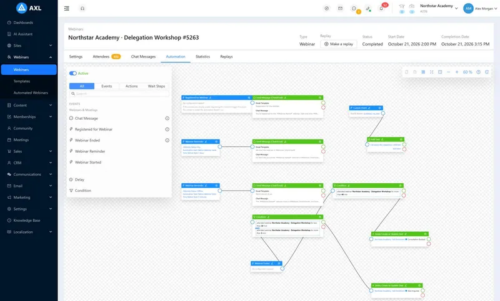Click the Make a replay button

(339, 44)
